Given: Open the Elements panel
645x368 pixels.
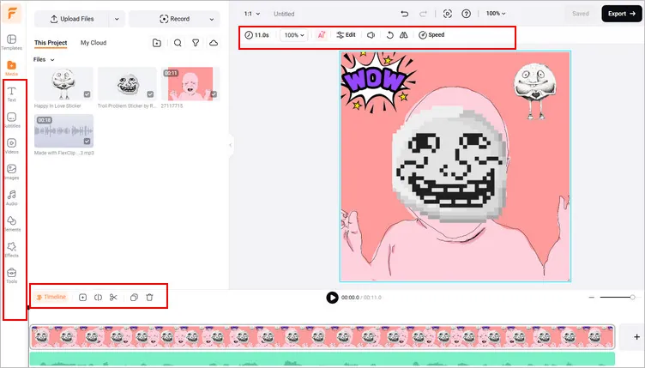Looking at the screenshot, I should [11, 224].
